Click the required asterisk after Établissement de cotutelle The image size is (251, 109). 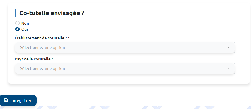[66, 38]
